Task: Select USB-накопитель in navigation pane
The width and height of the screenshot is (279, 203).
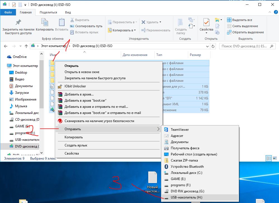Action: pyautogui.click(x=24, y=139)
